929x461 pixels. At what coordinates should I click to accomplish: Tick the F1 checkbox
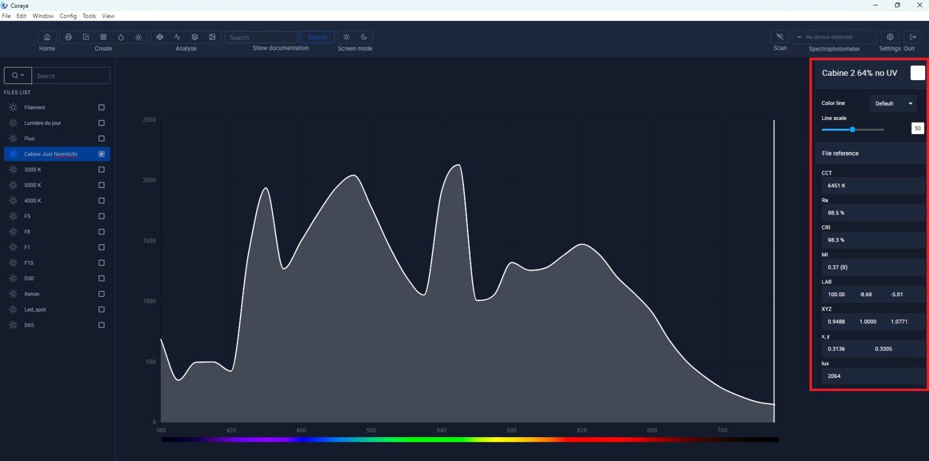coord(101,247)
